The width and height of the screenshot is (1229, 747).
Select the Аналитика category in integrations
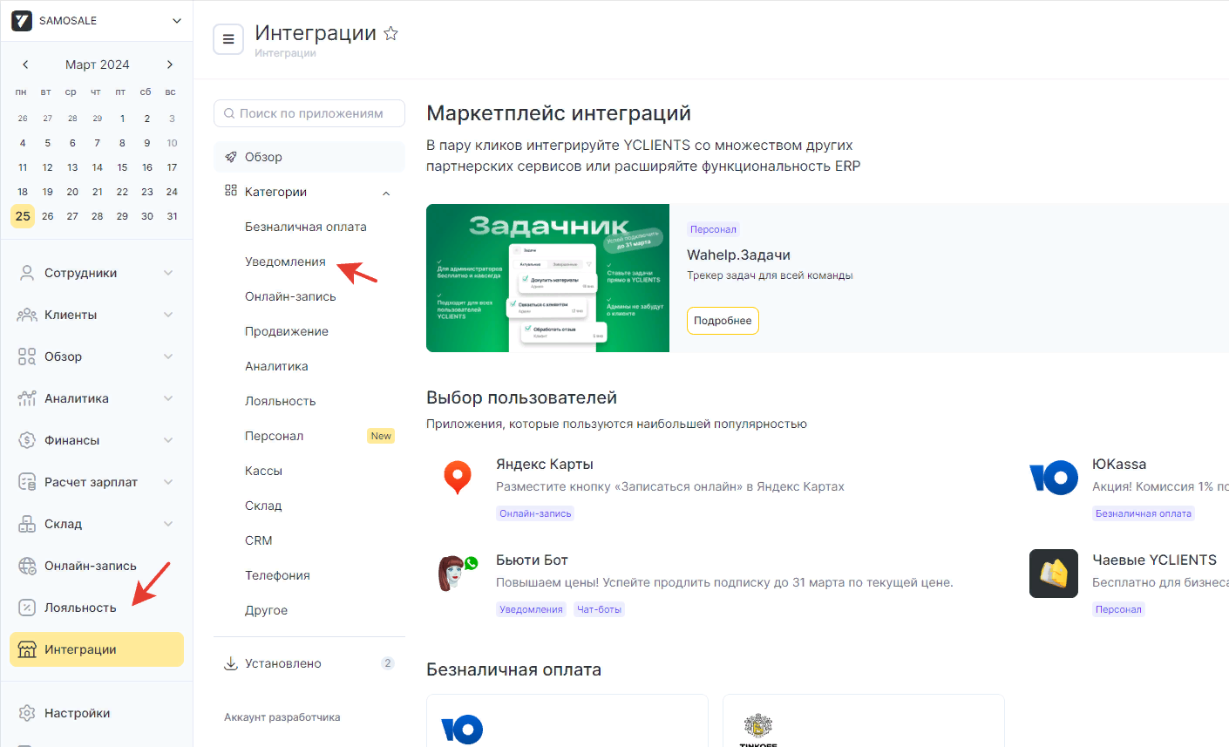pyautogui.click(x=276, y=366)
